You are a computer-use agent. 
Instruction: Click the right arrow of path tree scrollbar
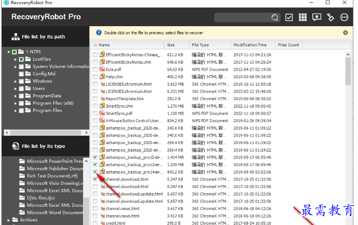[86, 132]
